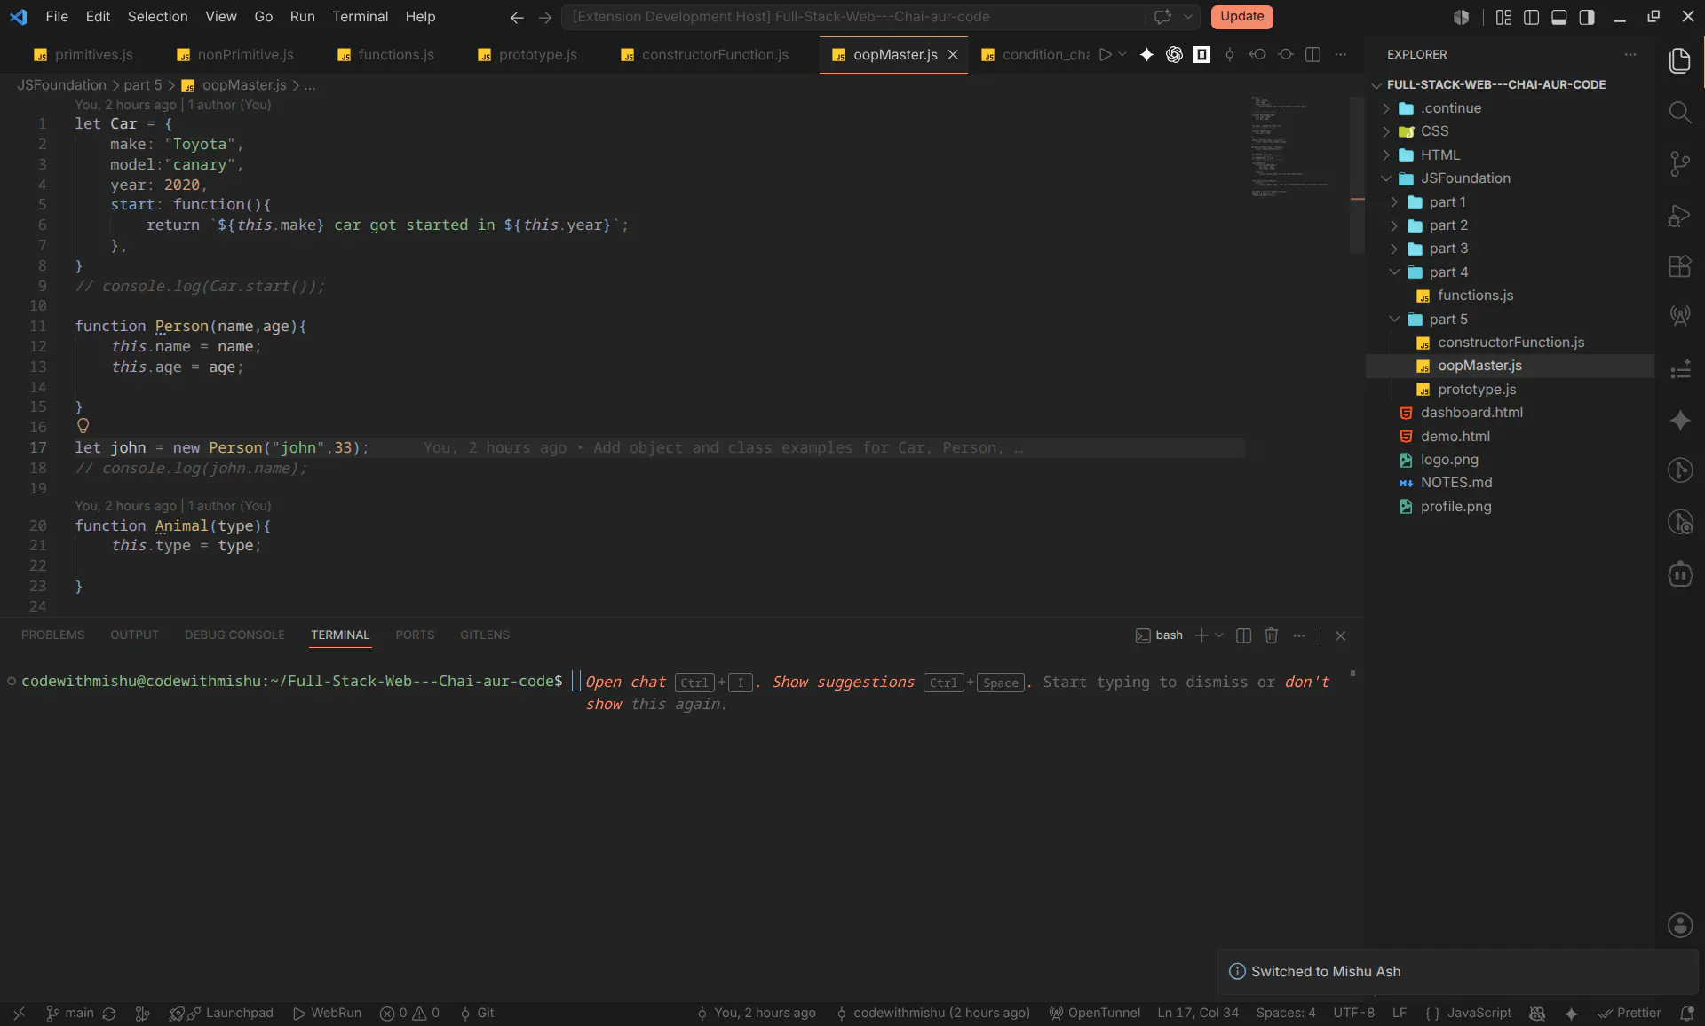The image size is (1705, 1026).
Task: Click WebRun in the status bar
Action: point(327,1013)
